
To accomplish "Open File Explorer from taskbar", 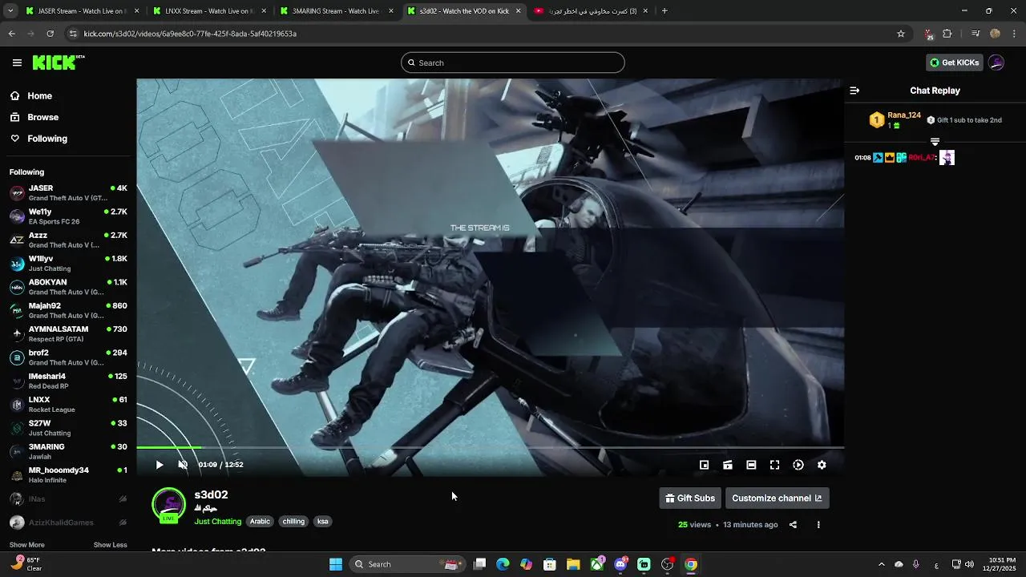I will pos(573,564).
